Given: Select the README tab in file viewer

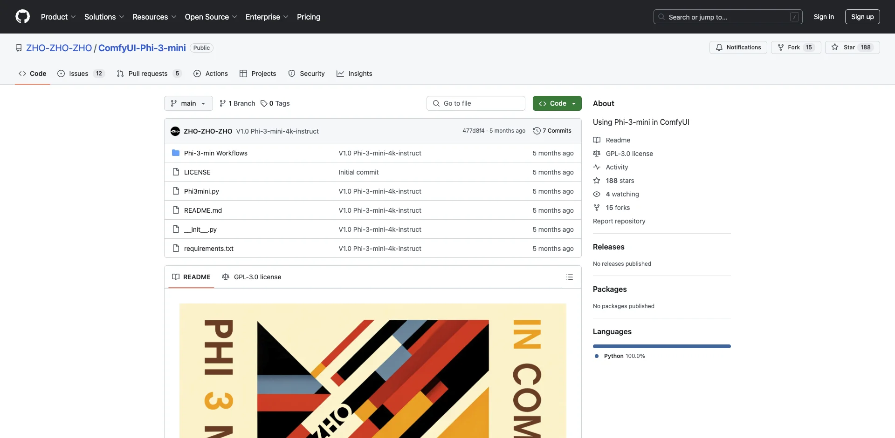Looking at the screenshot, I should [x=191, y=277].
